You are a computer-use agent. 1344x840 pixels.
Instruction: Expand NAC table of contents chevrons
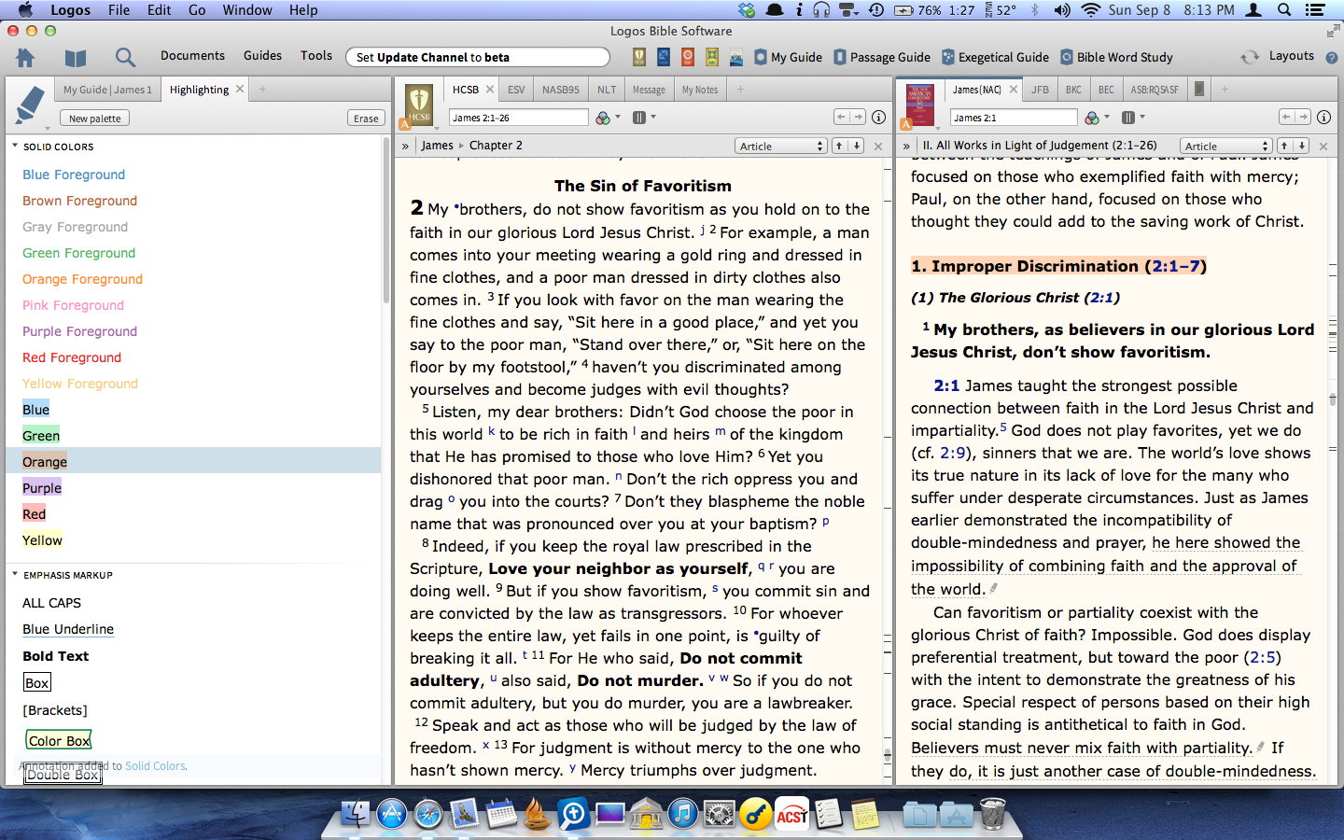point(907,146)
